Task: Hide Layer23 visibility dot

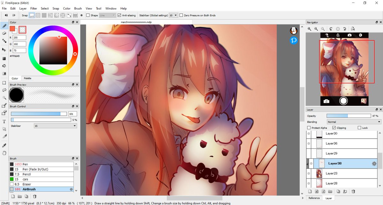Action: tap(309, 173)
